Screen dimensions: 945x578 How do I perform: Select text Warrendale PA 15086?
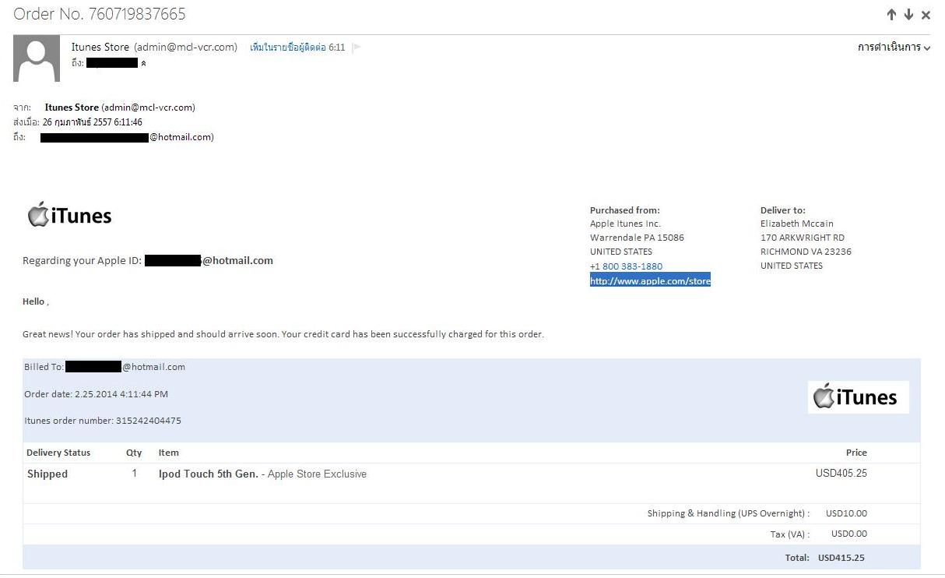[637, 238]
